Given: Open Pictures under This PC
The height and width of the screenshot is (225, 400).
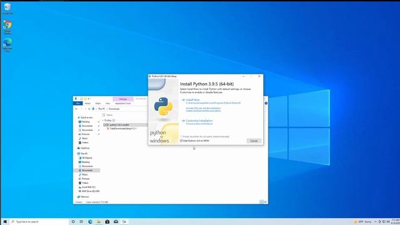Looking at the screenshot, I should pyautogui.click(x=86, y=179).
